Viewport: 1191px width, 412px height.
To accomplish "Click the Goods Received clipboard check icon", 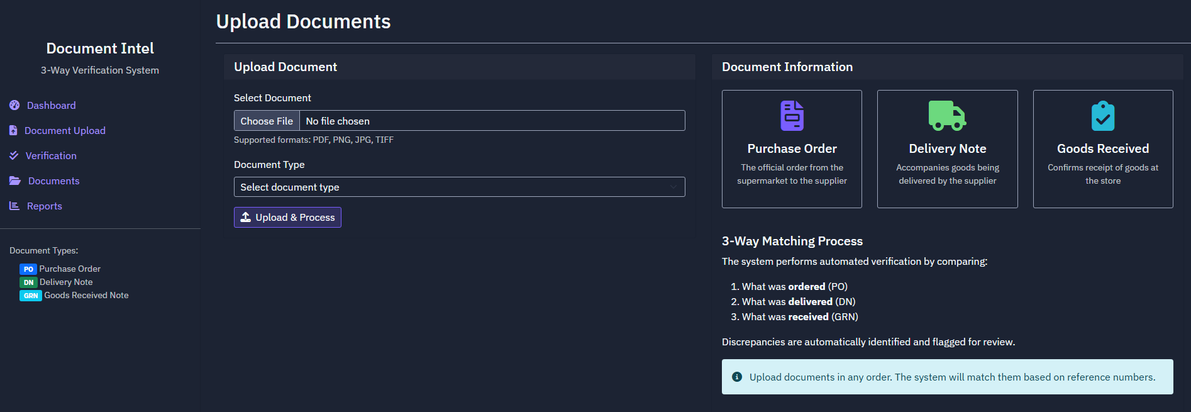I will (1102, 116).
